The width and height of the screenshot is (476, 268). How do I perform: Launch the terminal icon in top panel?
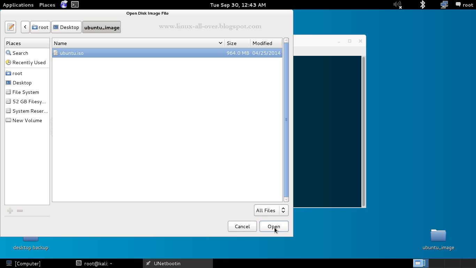pyautogui.click(x=75, y=5)
